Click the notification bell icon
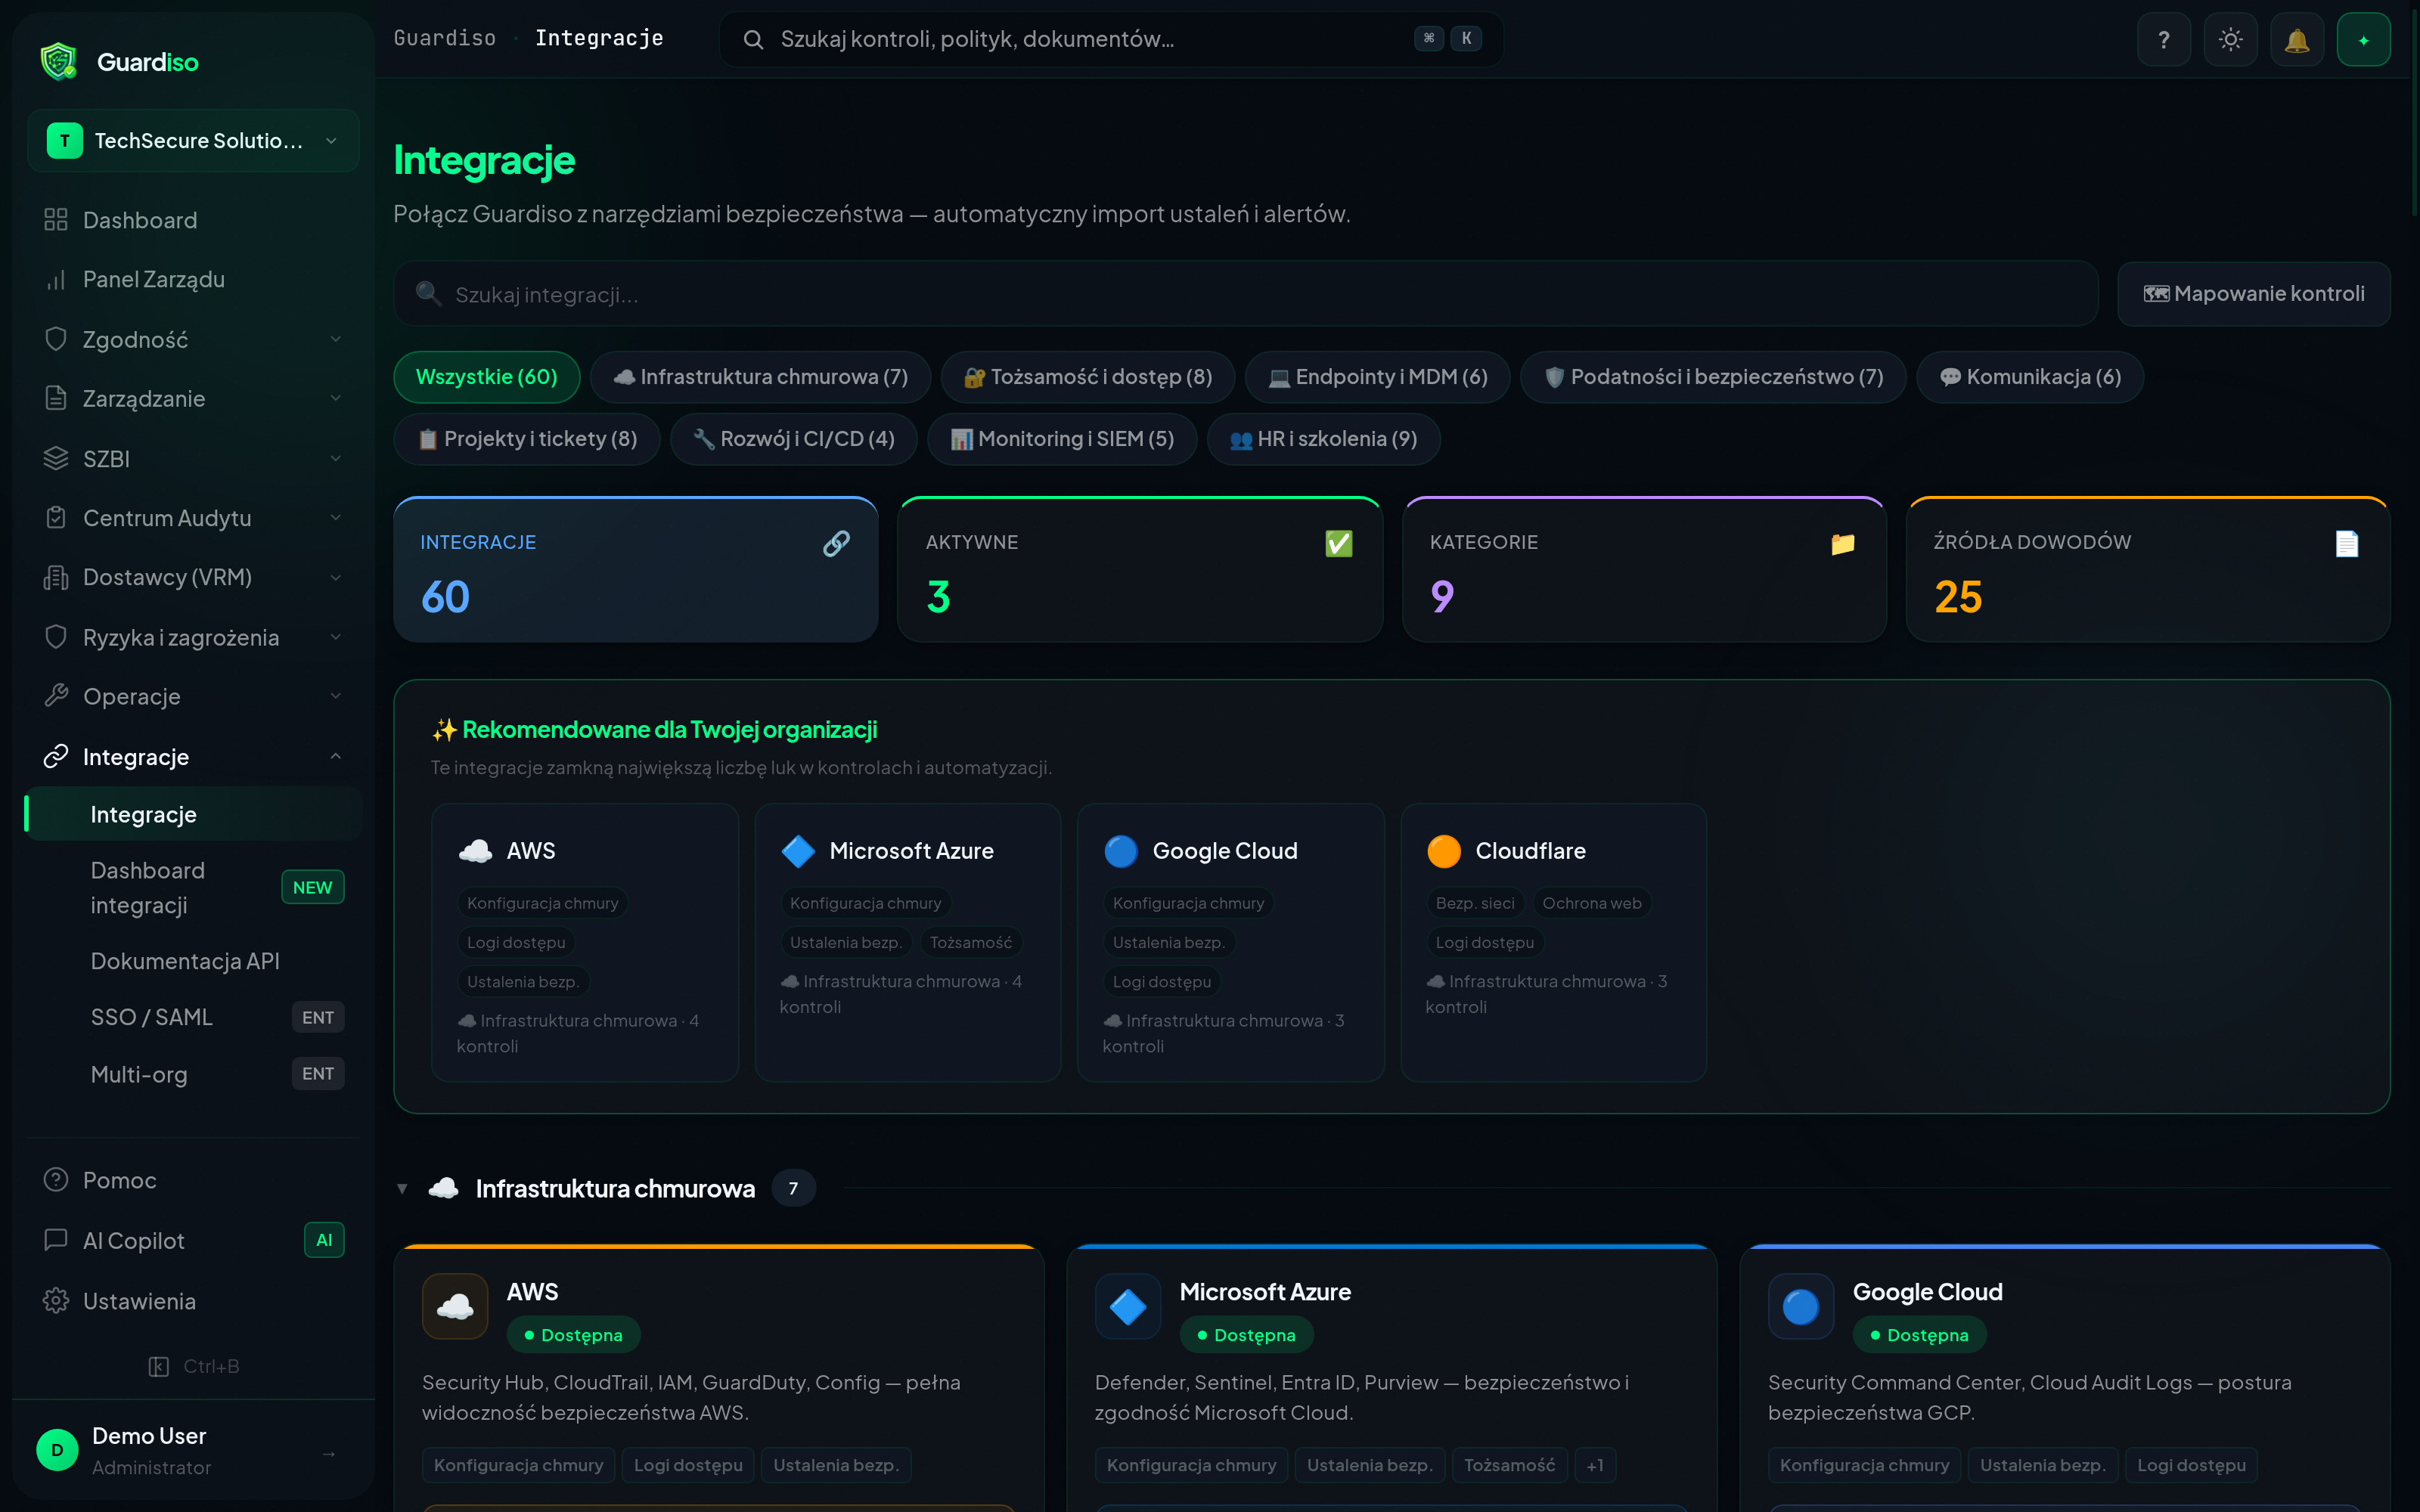This screenshot has width=2420, height=1512. (x=2296, y=40)
